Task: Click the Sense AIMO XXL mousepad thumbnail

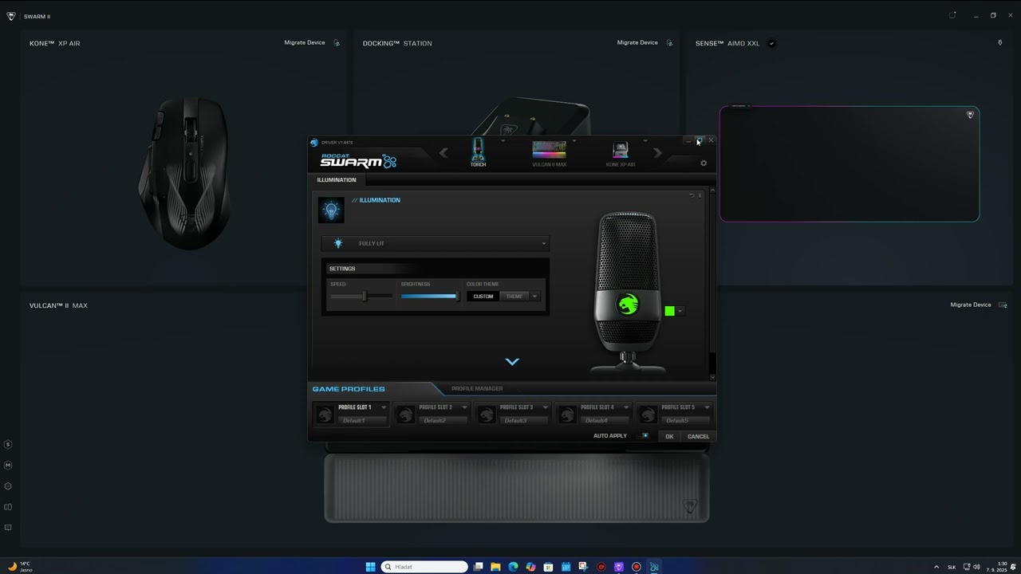Action: 850,163
